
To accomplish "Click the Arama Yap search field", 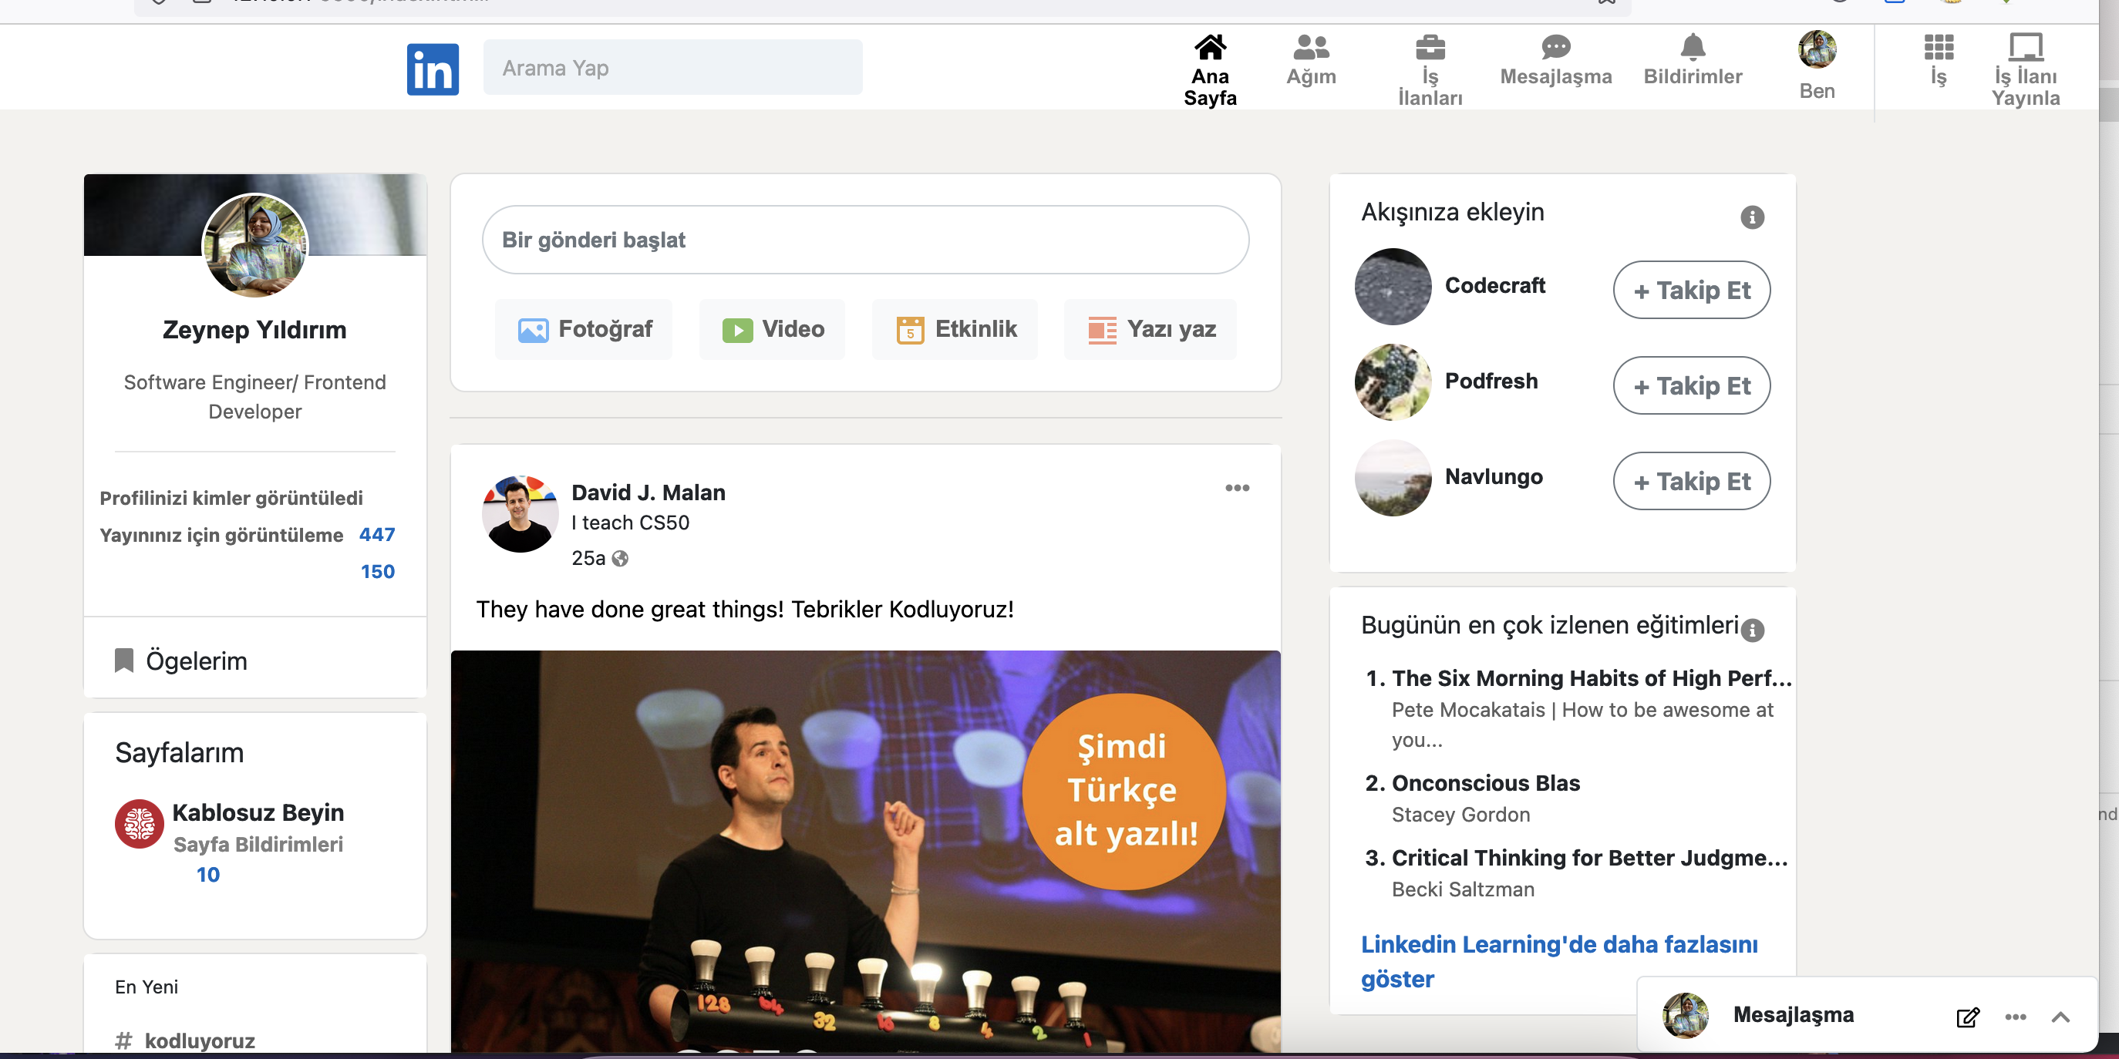I will click(x=673, y=66).
